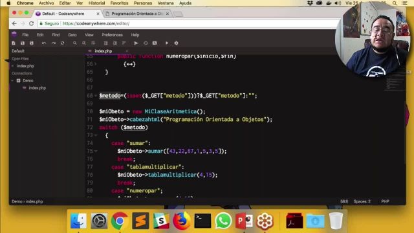This screenshot has width=414, height=233.
Task: Reload the page in Chrome
Action: [x=32, y=23]
